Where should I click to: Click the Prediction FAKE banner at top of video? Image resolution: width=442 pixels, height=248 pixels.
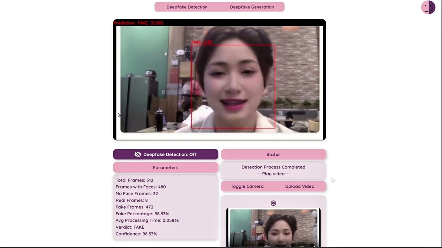tap(138, 23)
